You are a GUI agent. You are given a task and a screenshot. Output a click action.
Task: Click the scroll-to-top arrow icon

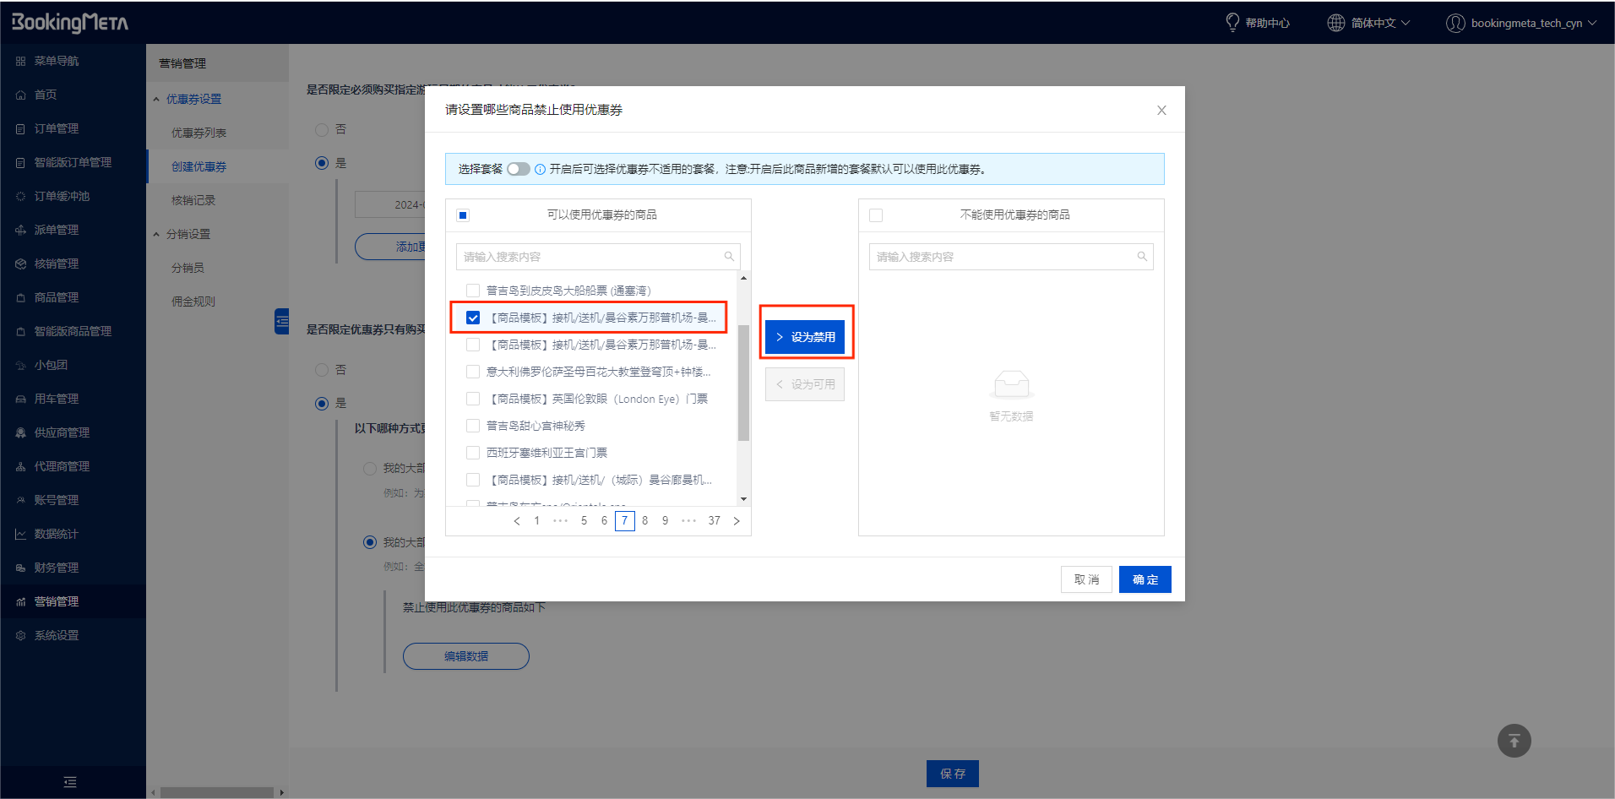point(1514,741)
